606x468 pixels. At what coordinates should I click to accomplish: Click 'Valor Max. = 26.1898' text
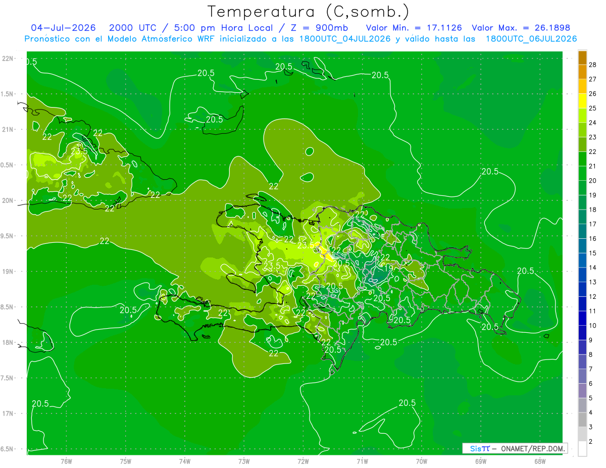point(521,28)
